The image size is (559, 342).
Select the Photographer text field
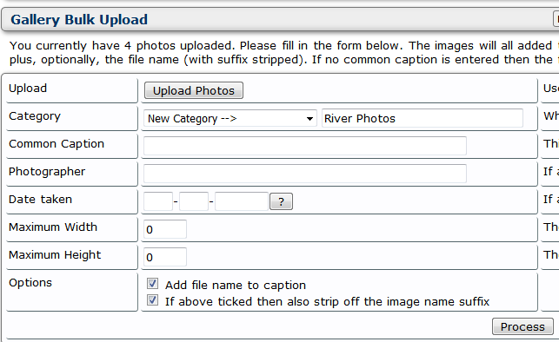pos(305,174)
